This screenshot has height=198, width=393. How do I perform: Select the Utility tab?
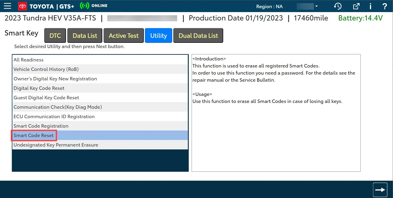159,35
